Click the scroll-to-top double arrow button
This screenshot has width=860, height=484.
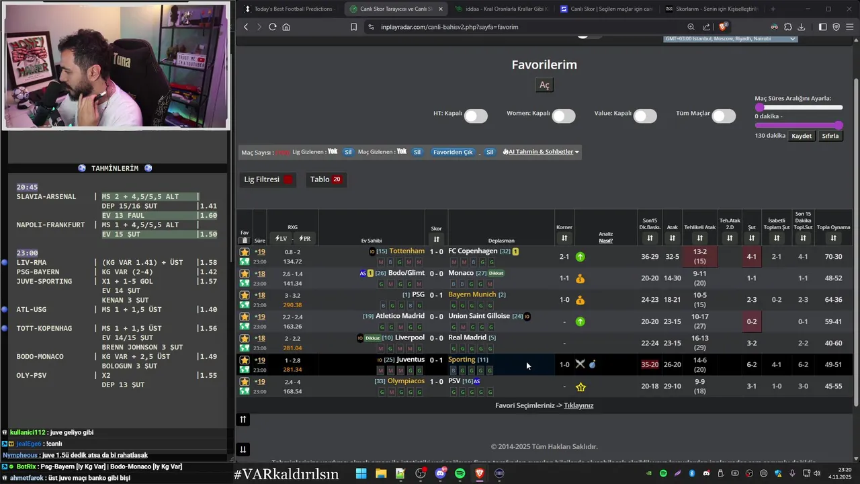pyautogui.click(x=243, y=419)
